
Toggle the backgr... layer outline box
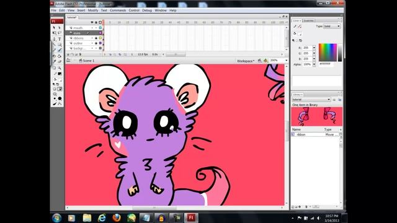pos(100,48)
